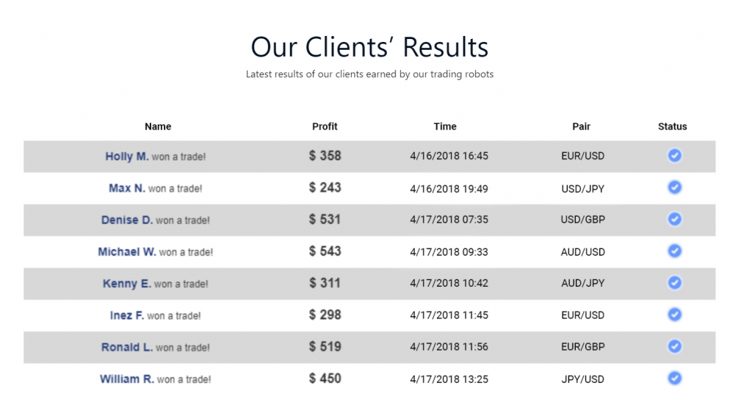Select the William R. name link
The width and height of the screenshot is (752, 394).
coord(127,379)
